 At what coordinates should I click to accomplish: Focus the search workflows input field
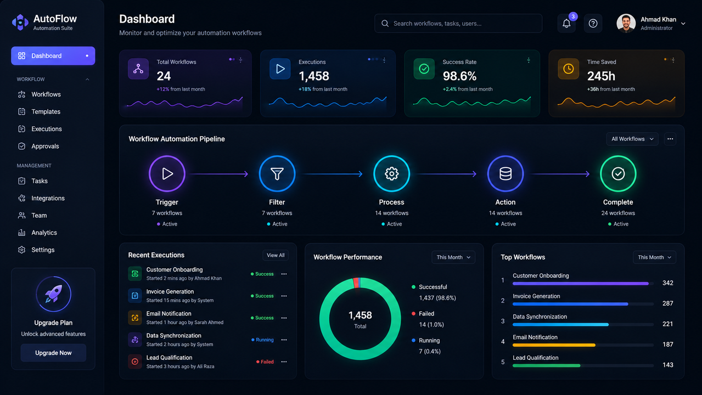click(458, 24)
